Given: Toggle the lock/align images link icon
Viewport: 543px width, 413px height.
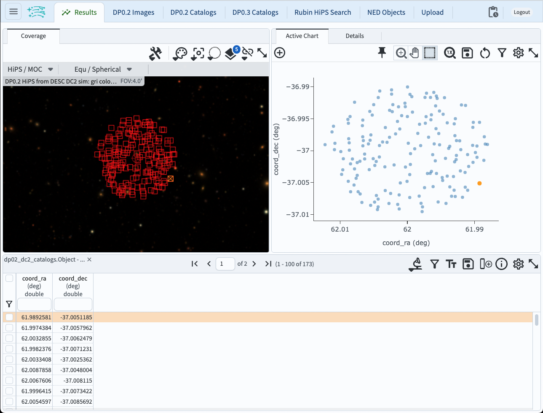Looking at the screenshot, I should click(247, 53).
